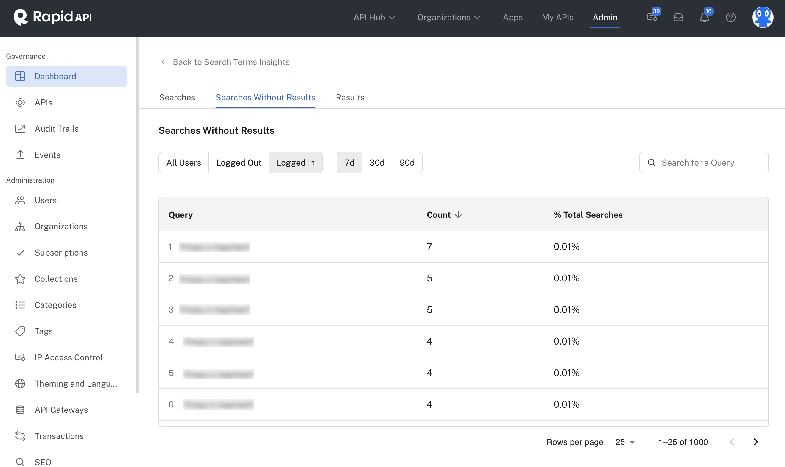Toggle the Logged Out user filter
This screenshot has width=785, height=467.
pos(239,162)
